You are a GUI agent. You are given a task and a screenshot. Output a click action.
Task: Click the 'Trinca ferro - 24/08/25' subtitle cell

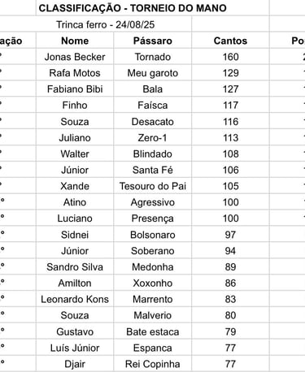(x=106, y=24)
